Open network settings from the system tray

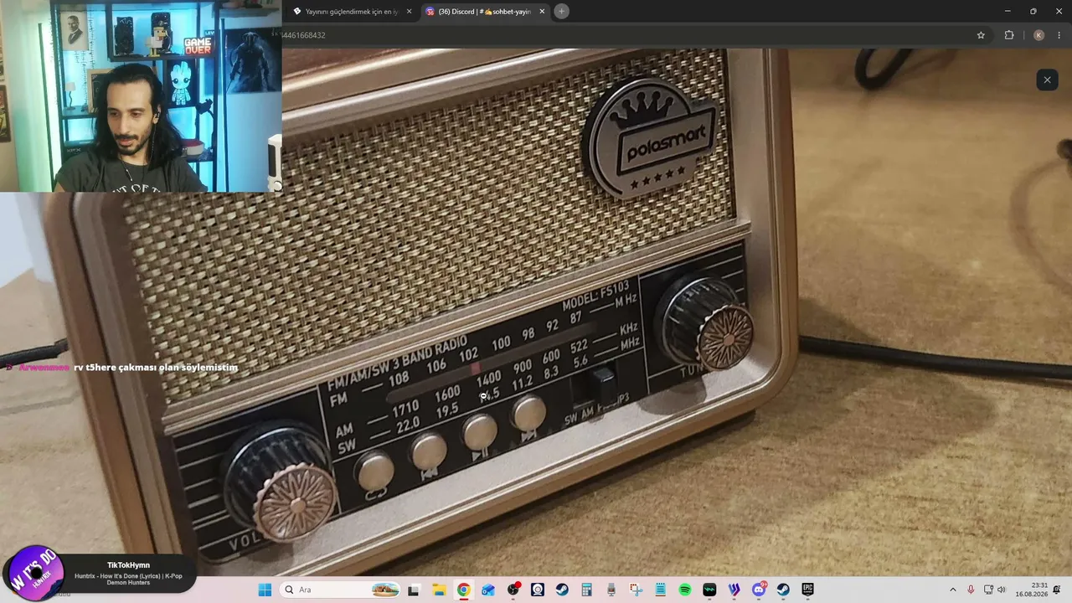click(988, 590)
